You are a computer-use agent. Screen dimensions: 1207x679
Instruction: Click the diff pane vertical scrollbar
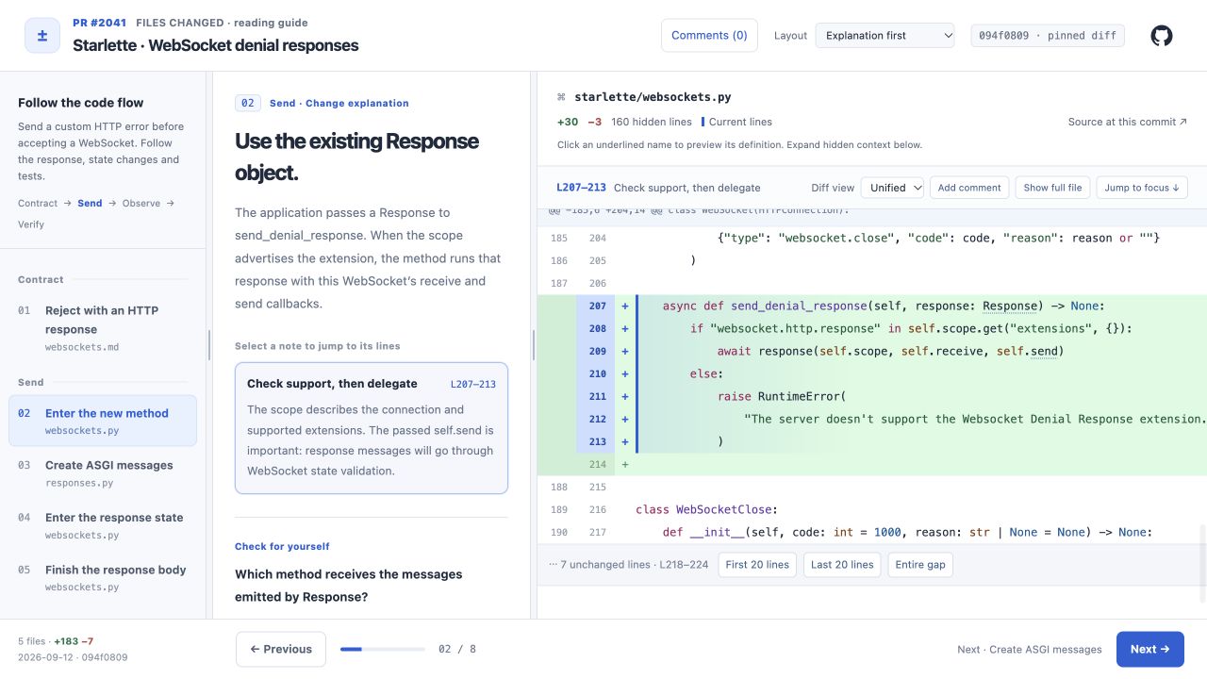coord(1202,564)
